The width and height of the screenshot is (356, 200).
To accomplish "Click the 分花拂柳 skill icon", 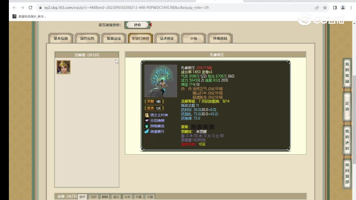I will pyautogui.click(x=147, y=121).
